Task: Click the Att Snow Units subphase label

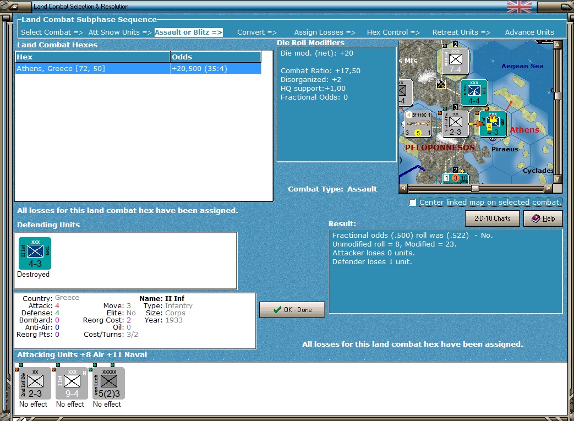Action: (120, 32)
